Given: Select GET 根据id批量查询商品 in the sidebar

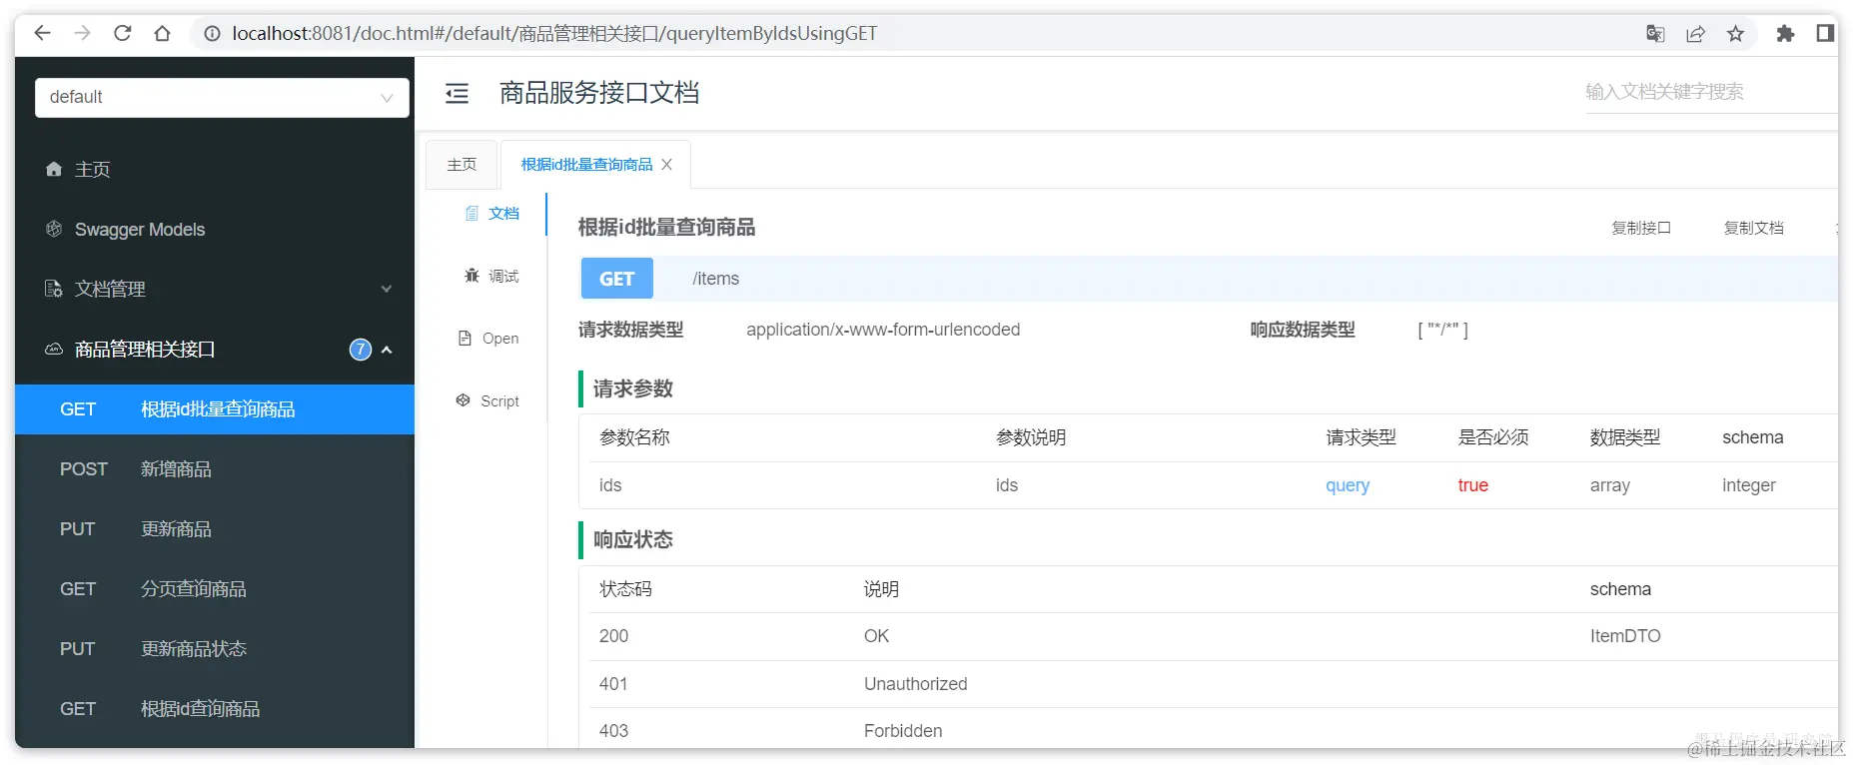Looking at the screenshot, I should pyautogui.click(x=215, y=409).
